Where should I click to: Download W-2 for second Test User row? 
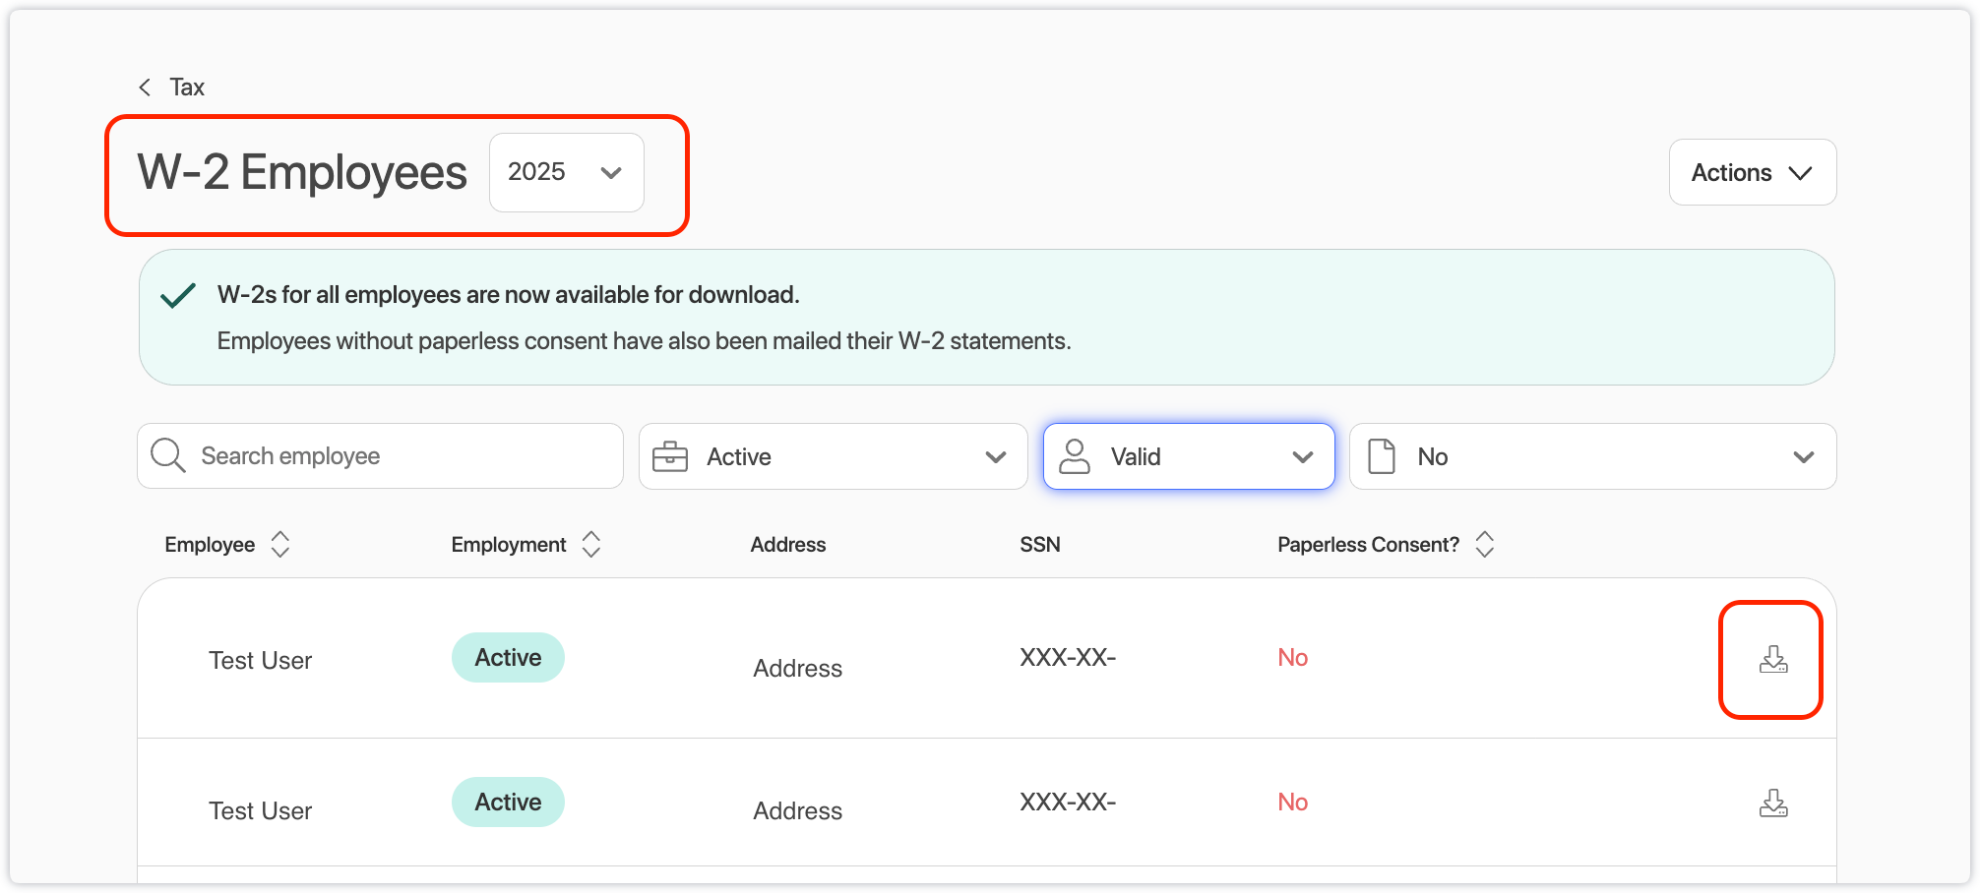pos(1772,804)
